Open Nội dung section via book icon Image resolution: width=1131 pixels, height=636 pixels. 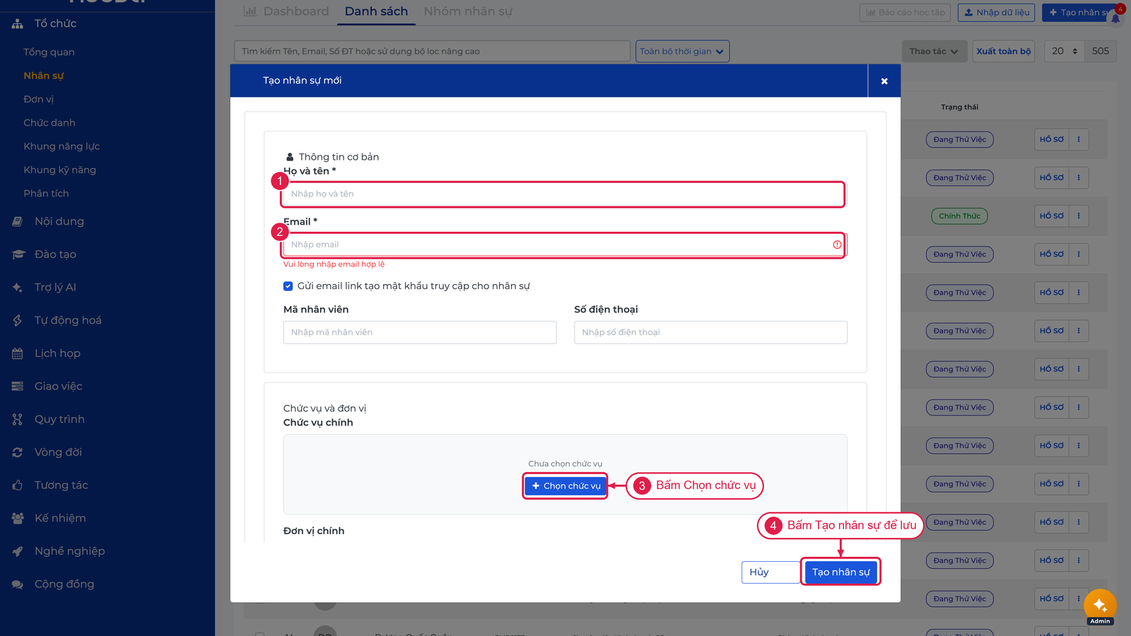(18, 221)
